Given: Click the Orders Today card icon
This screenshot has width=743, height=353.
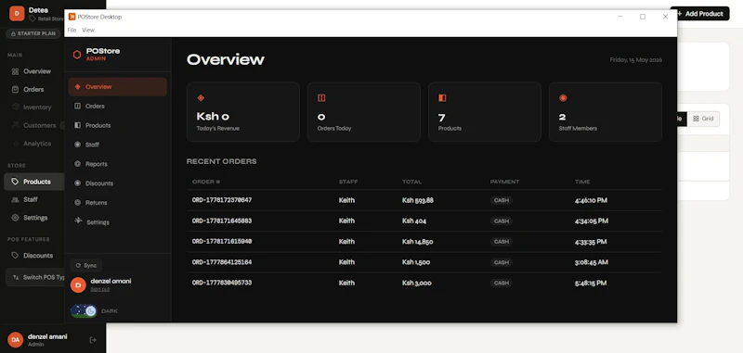Looking at the screenshot, I should (x=321, y=98).
